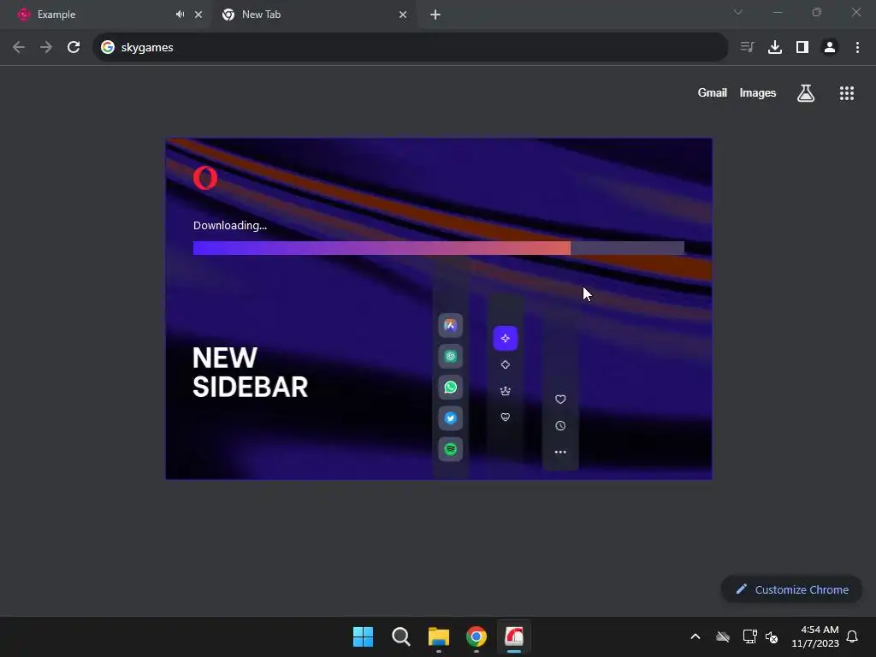
Task: Click the crown icon in middle sidebar
Action: pos(505,390)
